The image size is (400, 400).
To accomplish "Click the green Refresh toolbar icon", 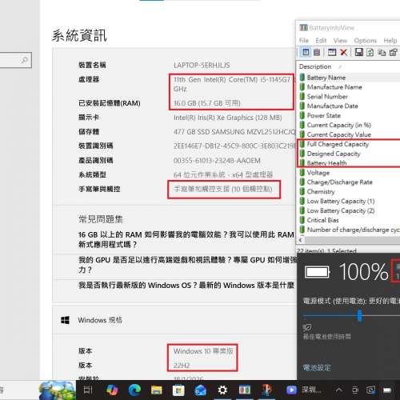I will click(x=370, y=52).
